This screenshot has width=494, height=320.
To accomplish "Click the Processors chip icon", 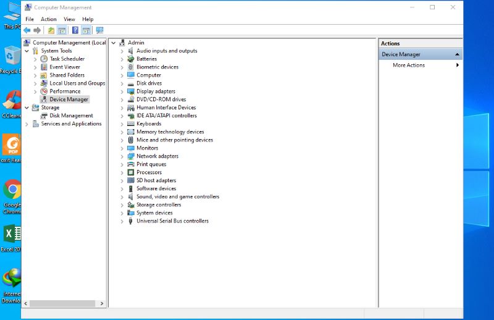I will pos(131,172).
